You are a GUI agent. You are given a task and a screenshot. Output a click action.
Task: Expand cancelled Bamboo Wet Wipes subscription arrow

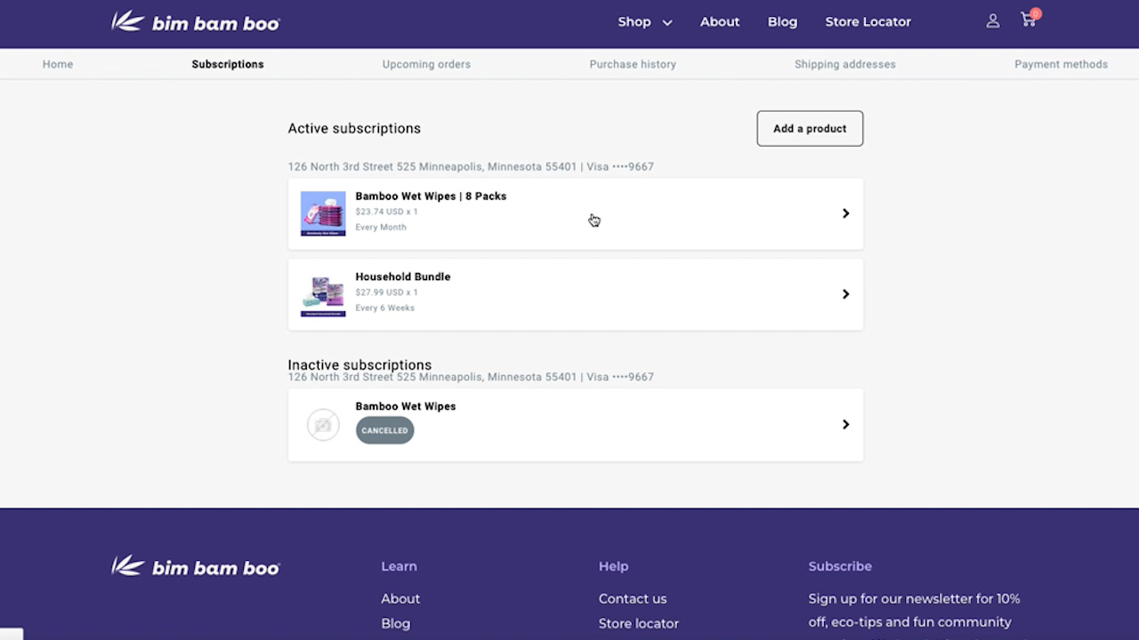845,425
